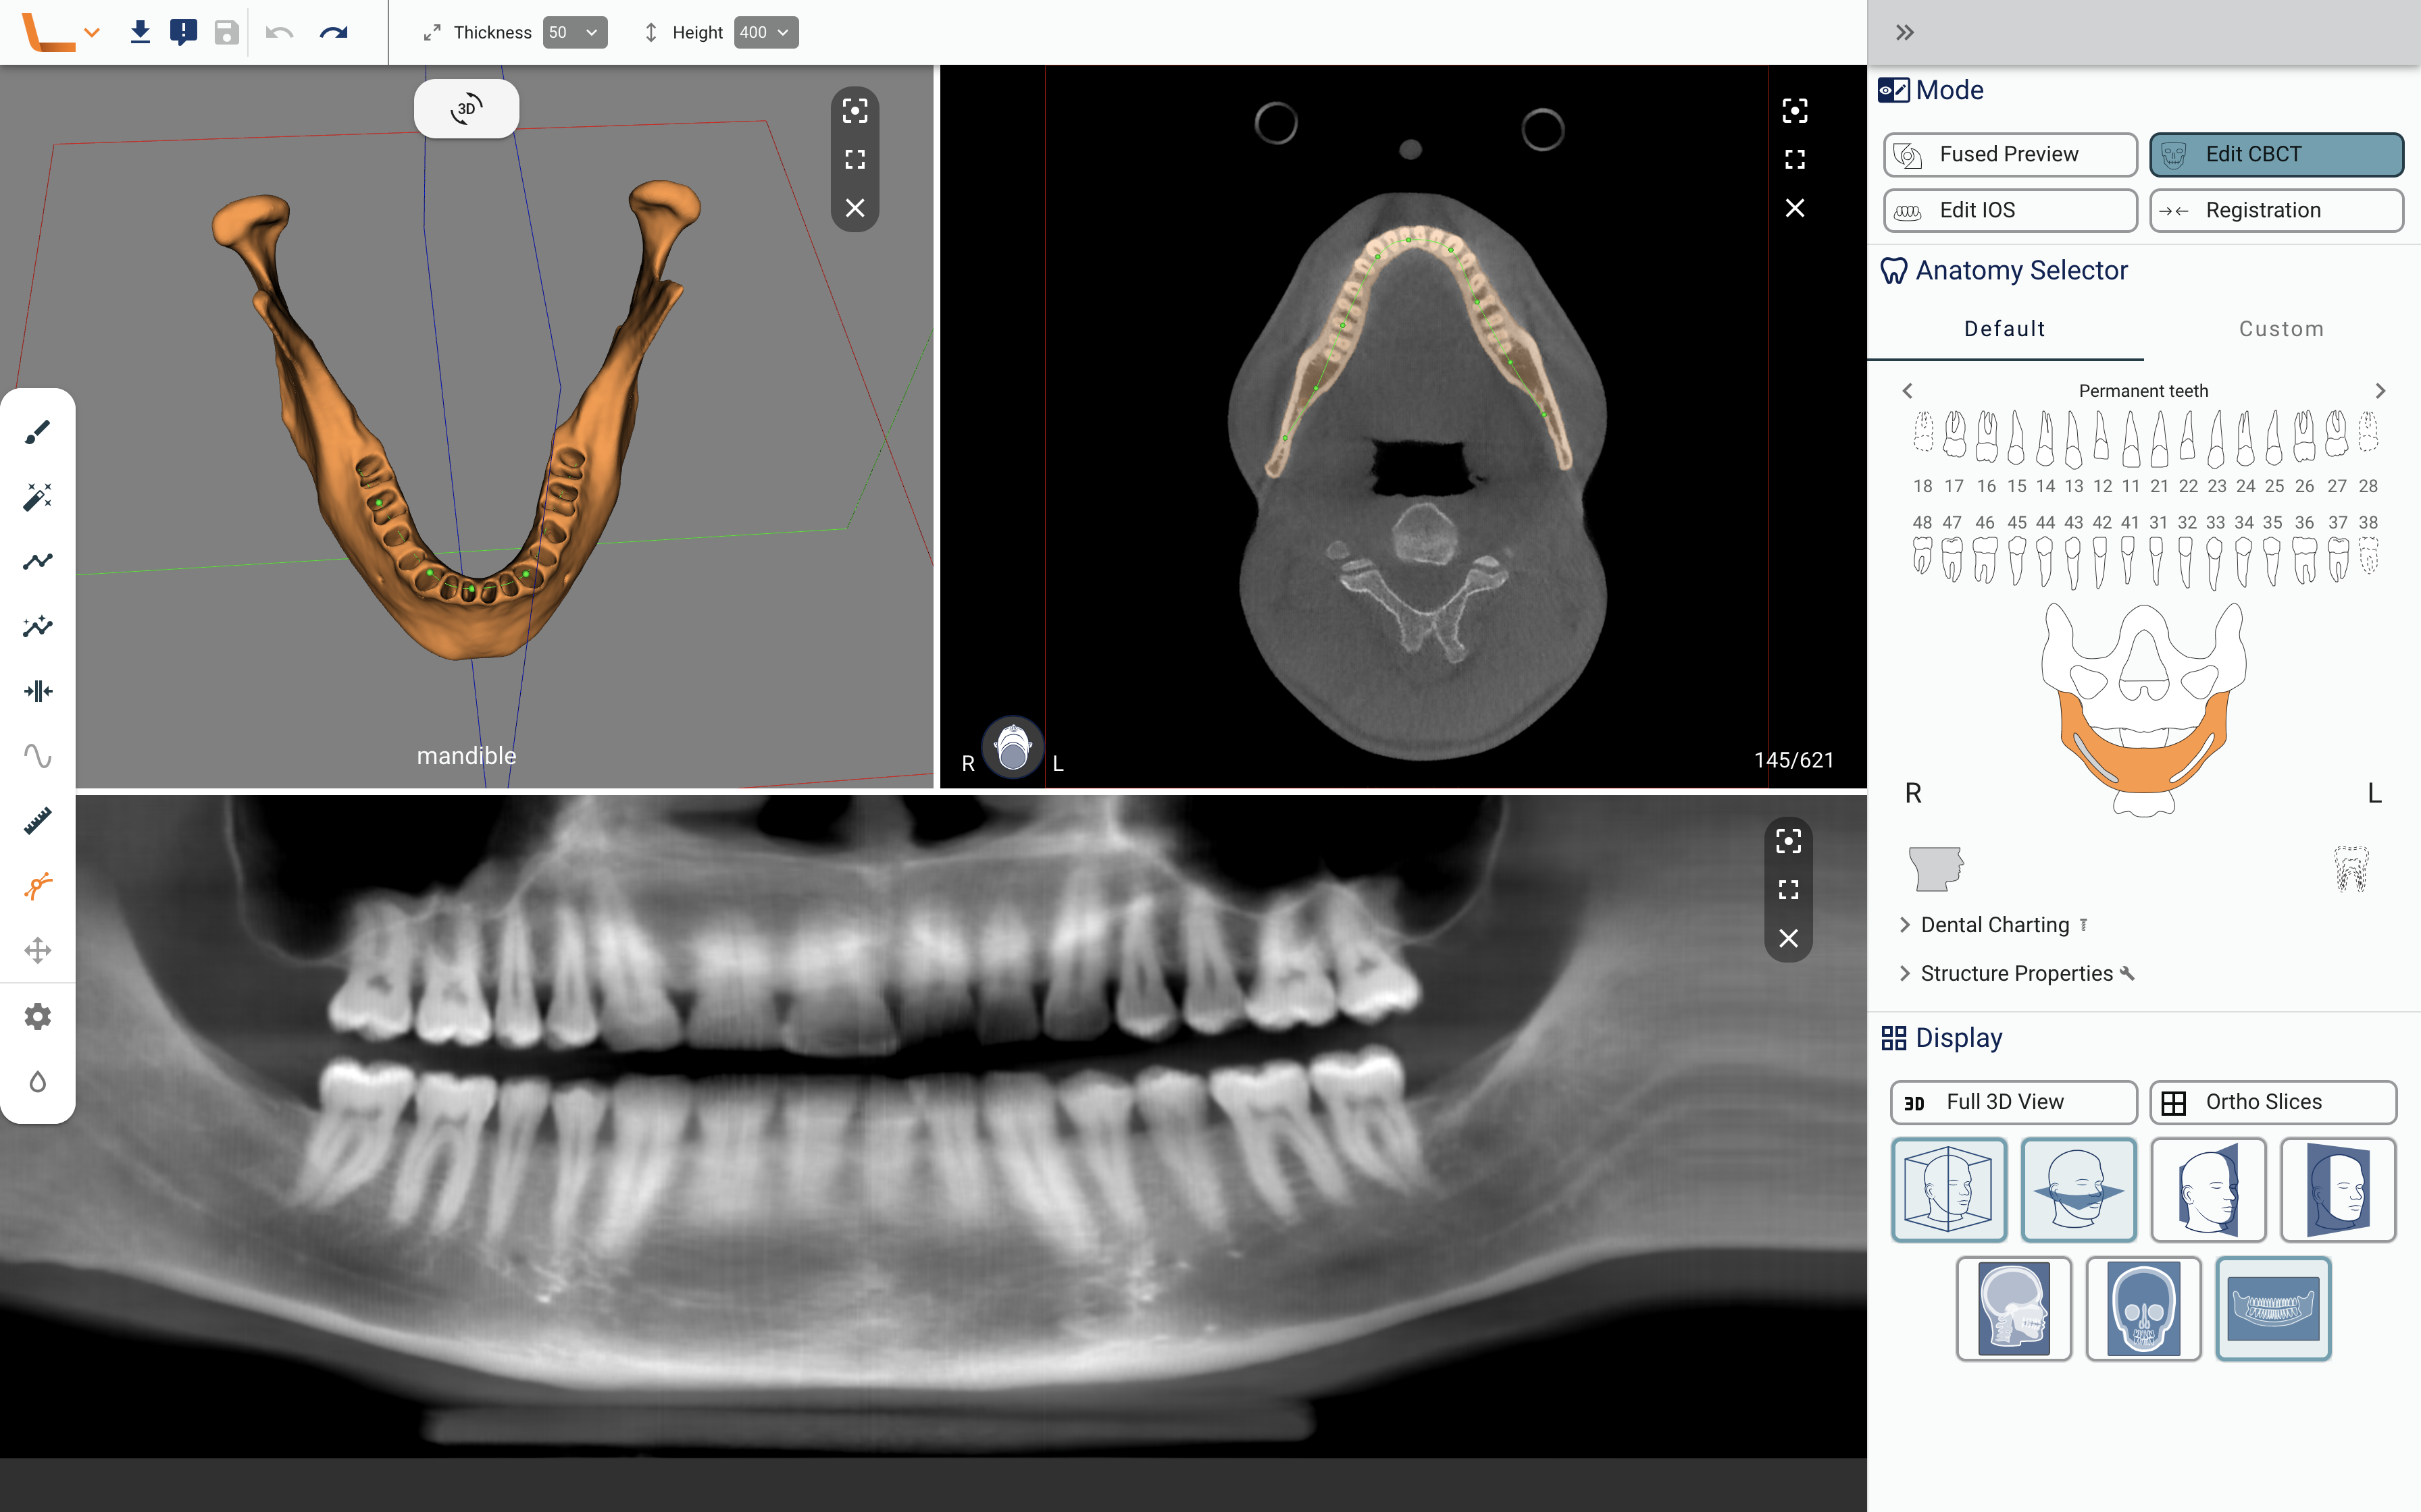Viewport: 2421px width, 1512px height.
Task: Click the Ortho Slices button
Action: [2272, 1101]
